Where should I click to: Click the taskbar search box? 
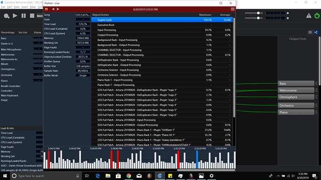coord(46,176)
